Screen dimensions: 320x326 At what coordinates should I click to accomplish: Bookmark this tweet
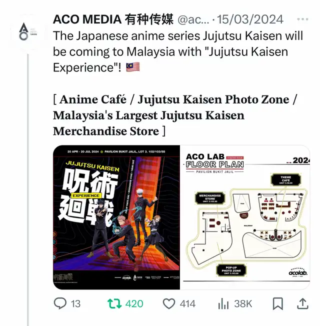(278, 304)
